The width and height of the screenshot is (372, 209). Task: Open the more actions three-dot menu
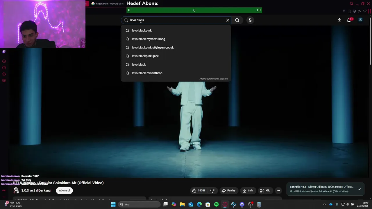278,190
